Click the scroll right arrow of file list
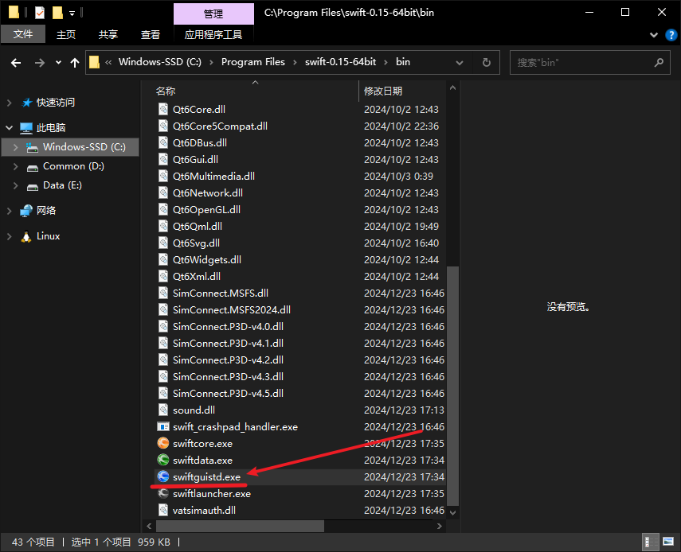Viewport: 681px width, 552px height. (439, 526)
